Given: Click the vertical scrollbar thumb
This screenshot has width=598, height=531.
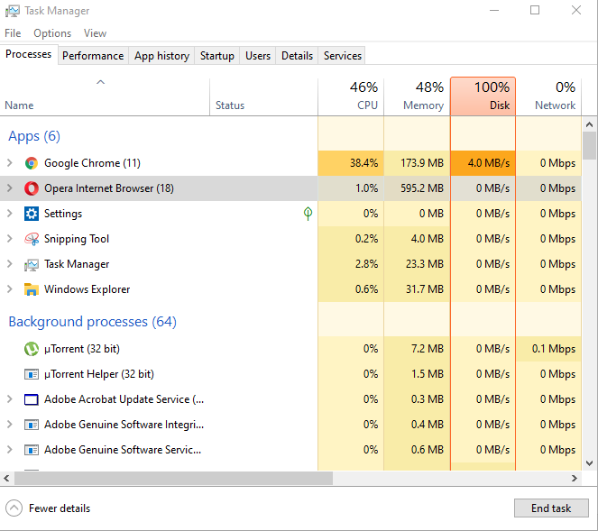Looking at the screenshot, I should tap(589, 145).
